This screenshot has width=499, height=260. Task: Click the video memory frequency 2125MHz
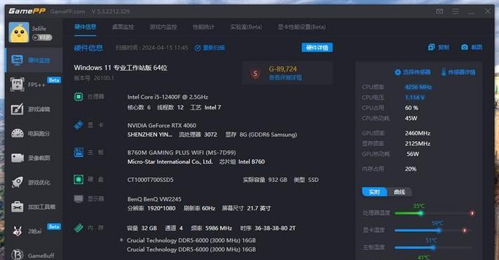click(x=418, y=143)
